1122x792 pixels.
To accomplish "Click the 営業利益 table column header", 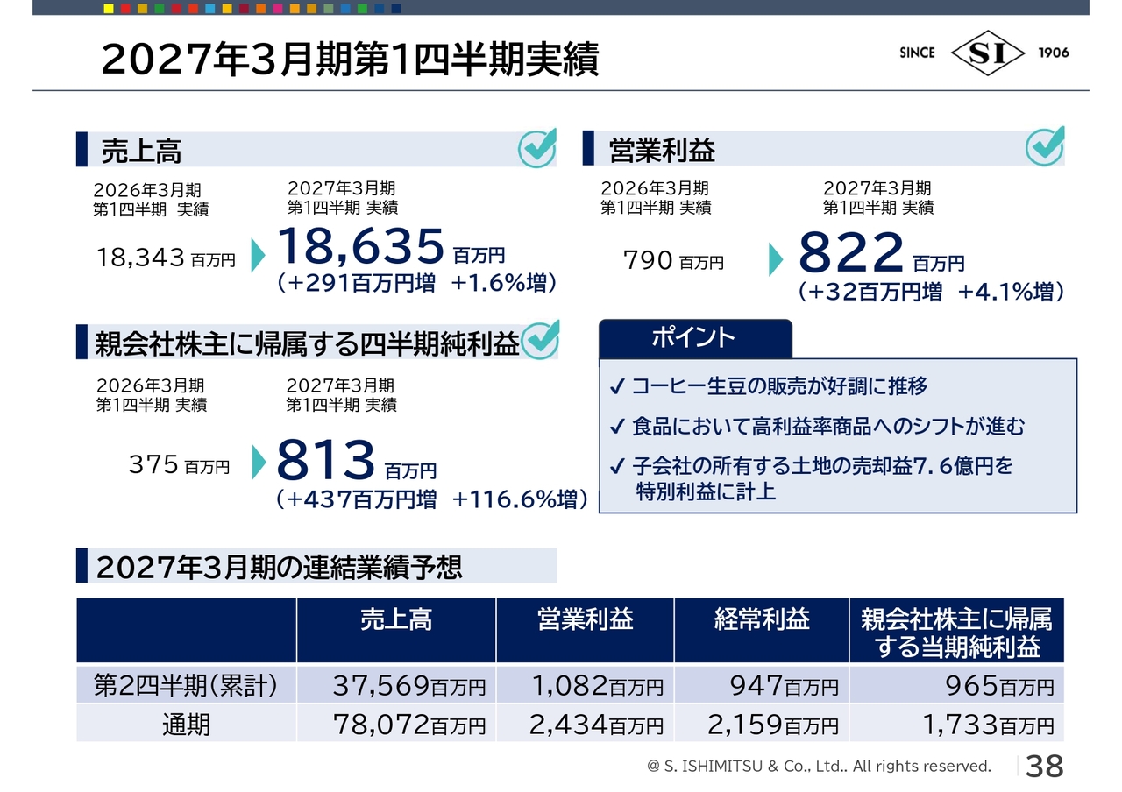I will point(585,630).
